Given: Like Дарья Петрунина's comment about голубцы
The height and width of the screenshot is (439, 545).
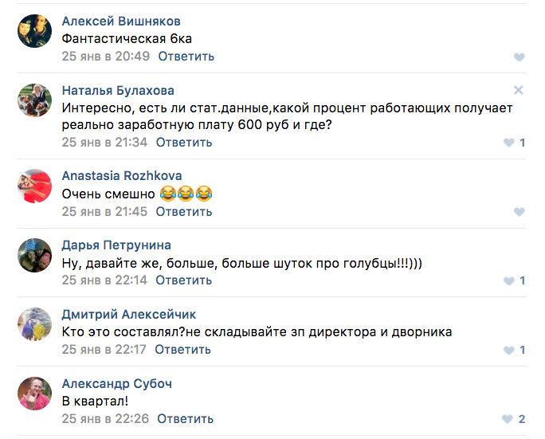Looking at the screenshot, I should tap(509, 281).
